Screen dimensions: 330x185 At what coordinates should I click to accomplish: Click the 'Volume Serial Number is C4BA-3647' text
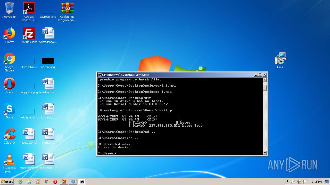[x=134, y=104]
